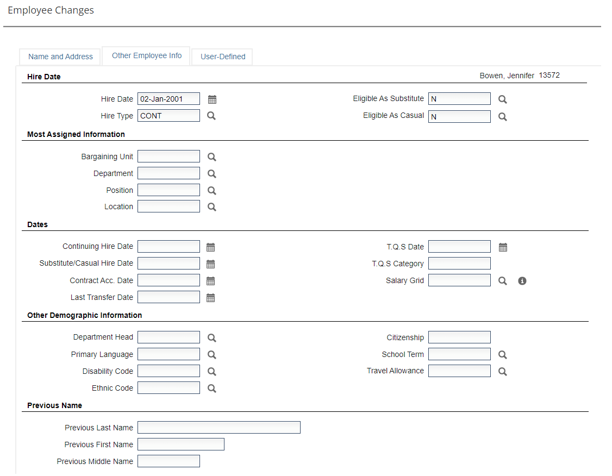This screenshot has height=476, width=612.
Task: Click the Salary Grid lookup magnifier
Action: click(503, 281)
